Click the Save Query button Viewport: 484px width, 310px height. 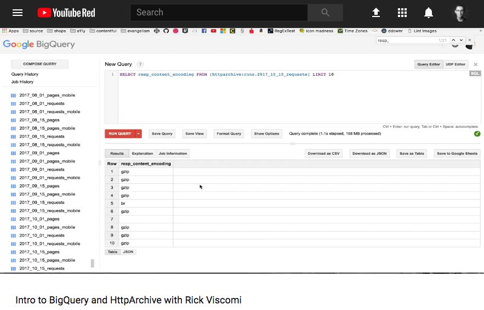click(x=162, y=133)
